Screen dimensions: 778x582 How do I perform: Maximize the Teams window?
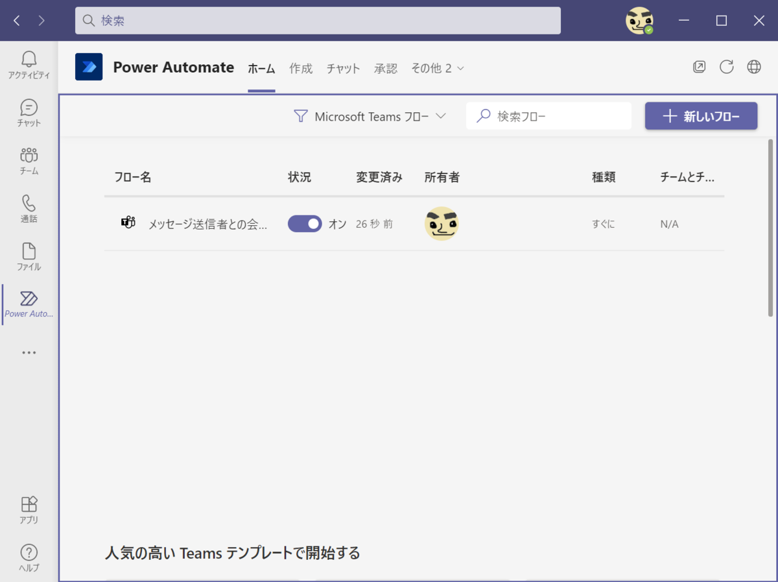722,21
